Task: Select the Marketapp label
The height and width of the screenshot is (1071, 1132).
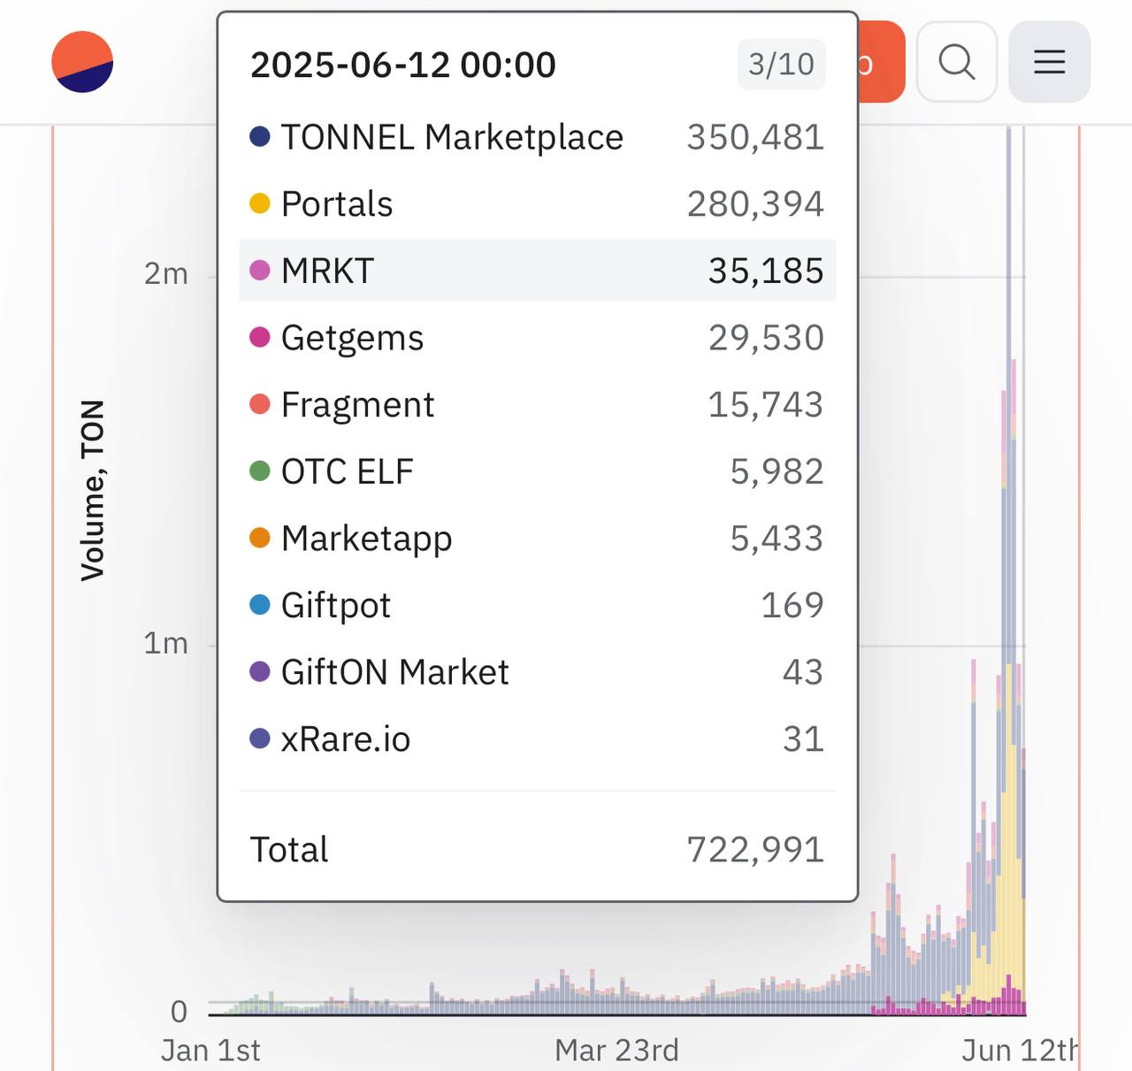Action: 366,539
